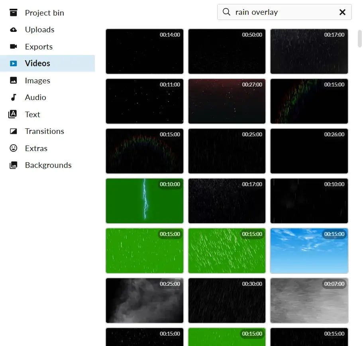Clear the rain overlay search text
This screenshot has height=346, width=363.
click(x=342, y=12)
